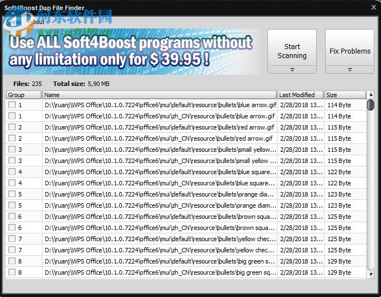Select the zh_CN bullets\big green sq path
Screen dimensions: 381x297
161,272
